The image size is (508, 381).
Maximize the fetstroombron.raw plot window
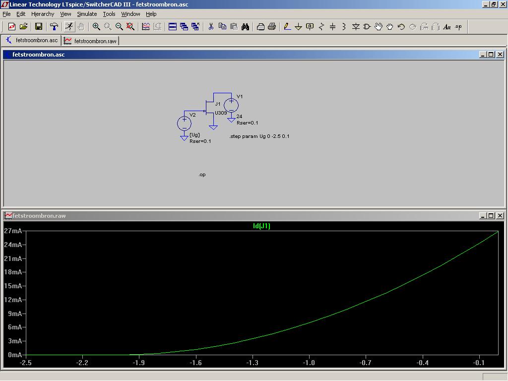[491, 216]
